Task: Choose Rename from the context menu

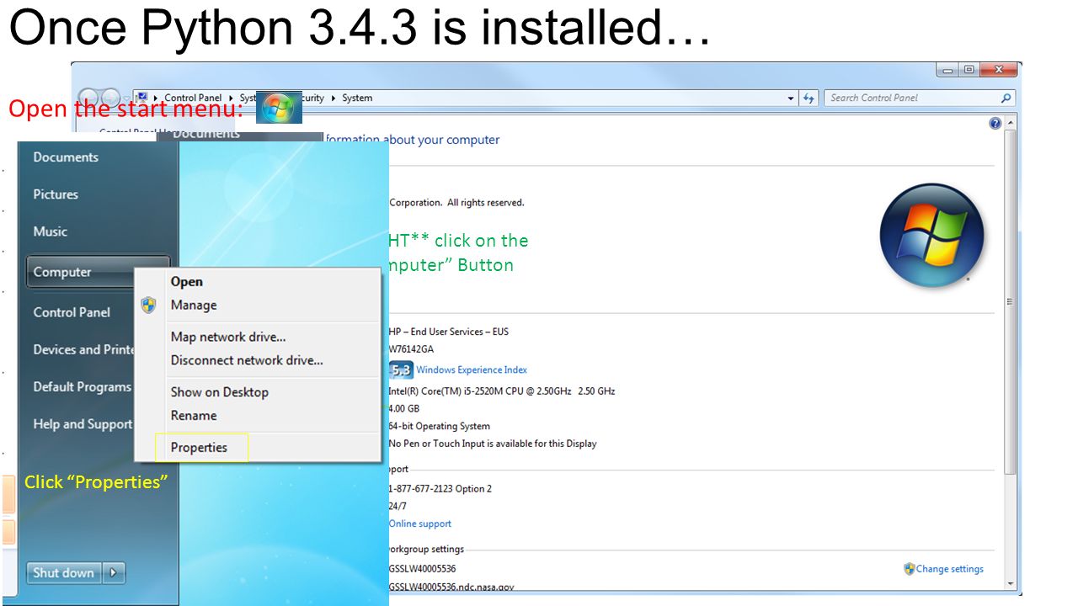Action: click(194, 416)
